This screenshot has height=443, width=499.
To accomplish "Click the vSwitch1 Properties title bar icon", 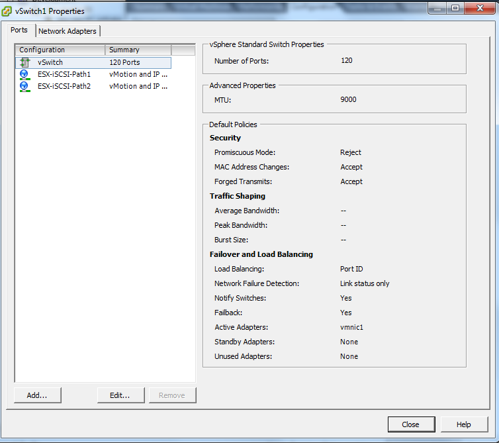I will [x=7, y=11].
